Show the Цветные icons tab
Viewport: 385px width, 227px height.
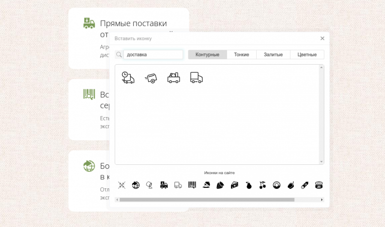[x=307, y=55]
